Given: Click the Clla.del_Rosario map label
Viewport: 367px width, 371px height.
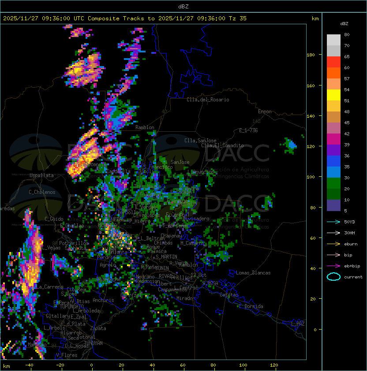Looking at the screenshot, I should (x=208, y=100).
